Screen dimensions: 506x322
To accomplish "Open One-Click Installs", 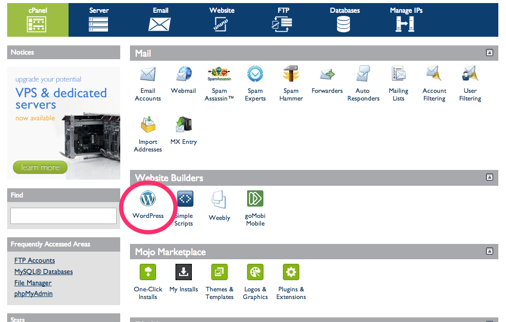I will point(148,282).
